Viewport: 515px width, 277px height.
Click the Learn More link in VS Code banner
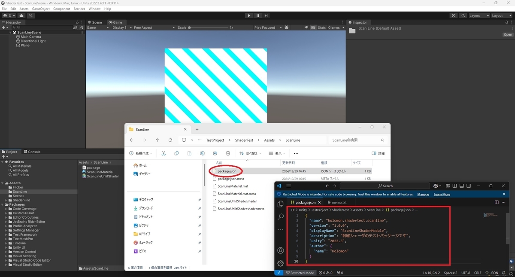point(442,194)
